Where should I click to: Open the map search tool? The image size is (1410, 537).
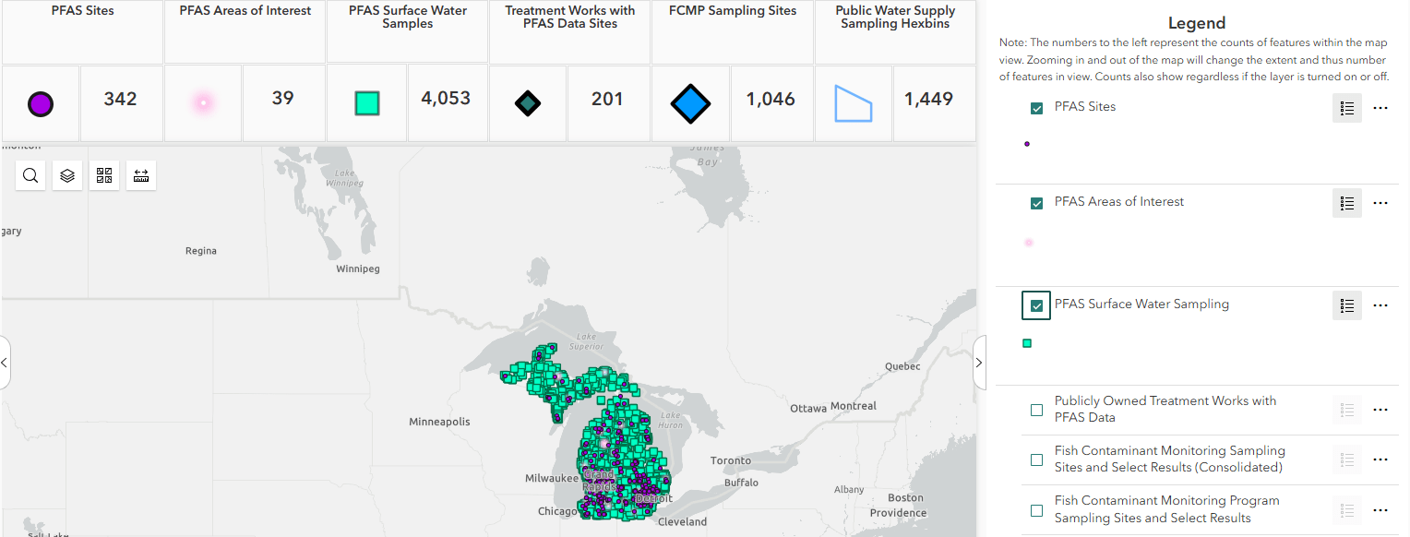(x=30, y=175)
